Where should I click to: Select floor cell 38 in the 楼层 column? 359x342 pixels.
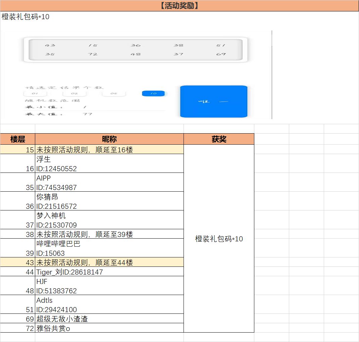click(x=18, y=234)
